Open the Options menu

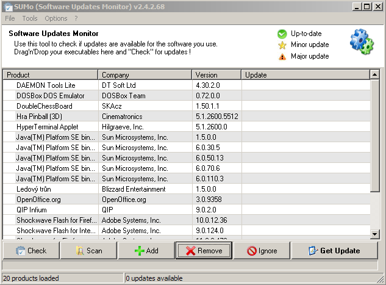tap(56, 18)
